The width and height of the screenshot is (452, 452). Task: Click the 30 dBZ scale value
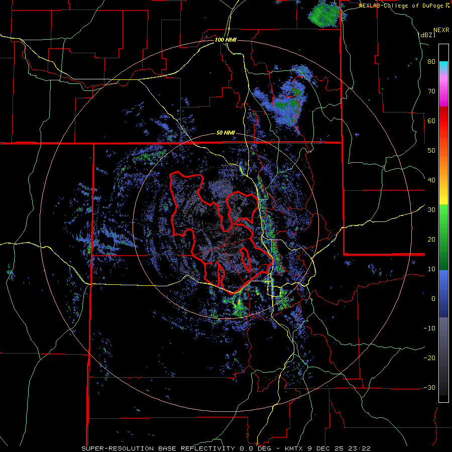tap(431, 210)
